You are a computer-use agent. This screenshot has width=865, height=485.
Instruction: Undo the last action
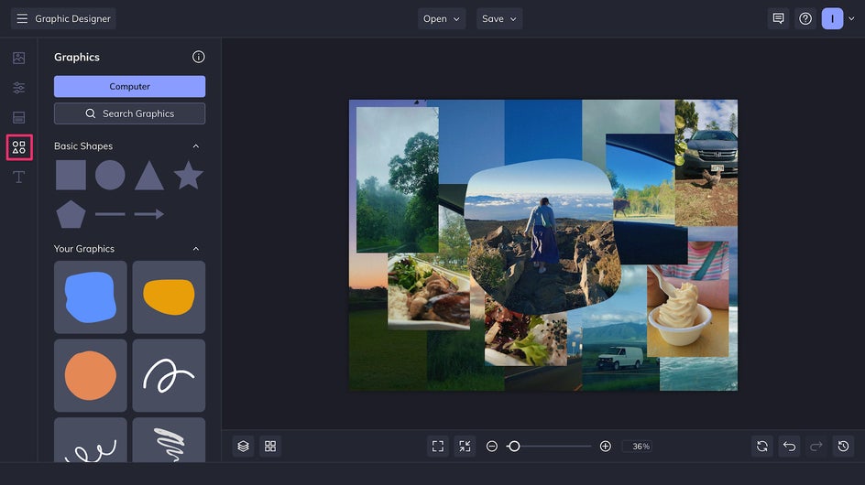click(790, 447)
